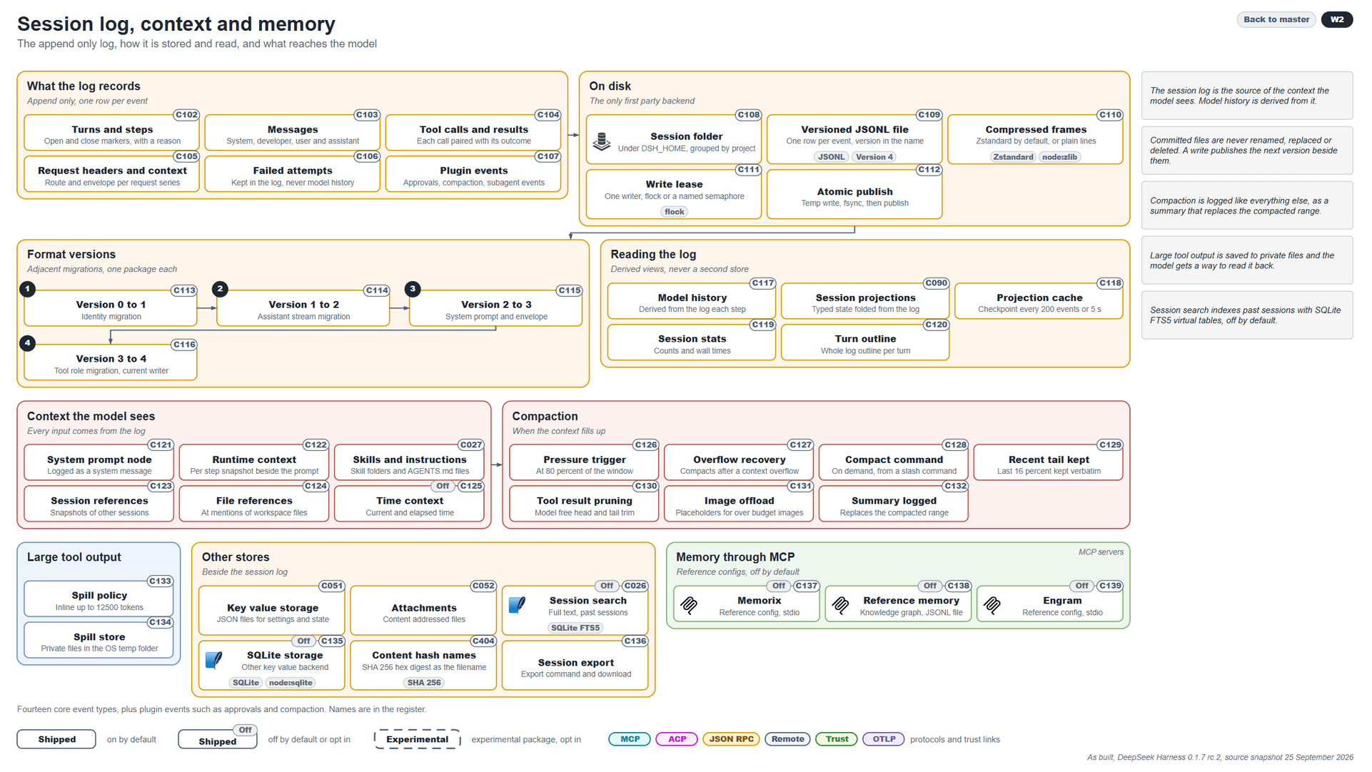The height and width of the screenshot is (772, 1372).
Task: Click the flock tag under Write lease
Action: click(x=675, y=212)
